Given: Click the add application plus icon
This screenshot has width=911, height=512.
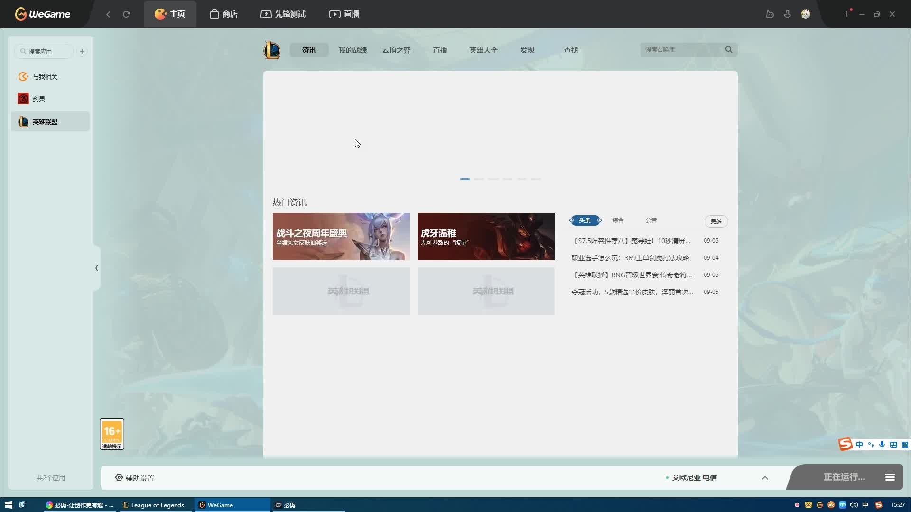Looking at the screenshot, I should pos(82,51).
